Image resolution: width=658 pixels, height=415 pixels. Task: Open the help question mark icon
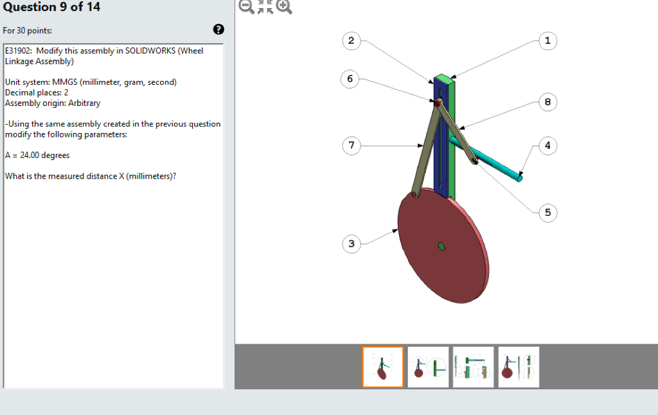point(218,28)
